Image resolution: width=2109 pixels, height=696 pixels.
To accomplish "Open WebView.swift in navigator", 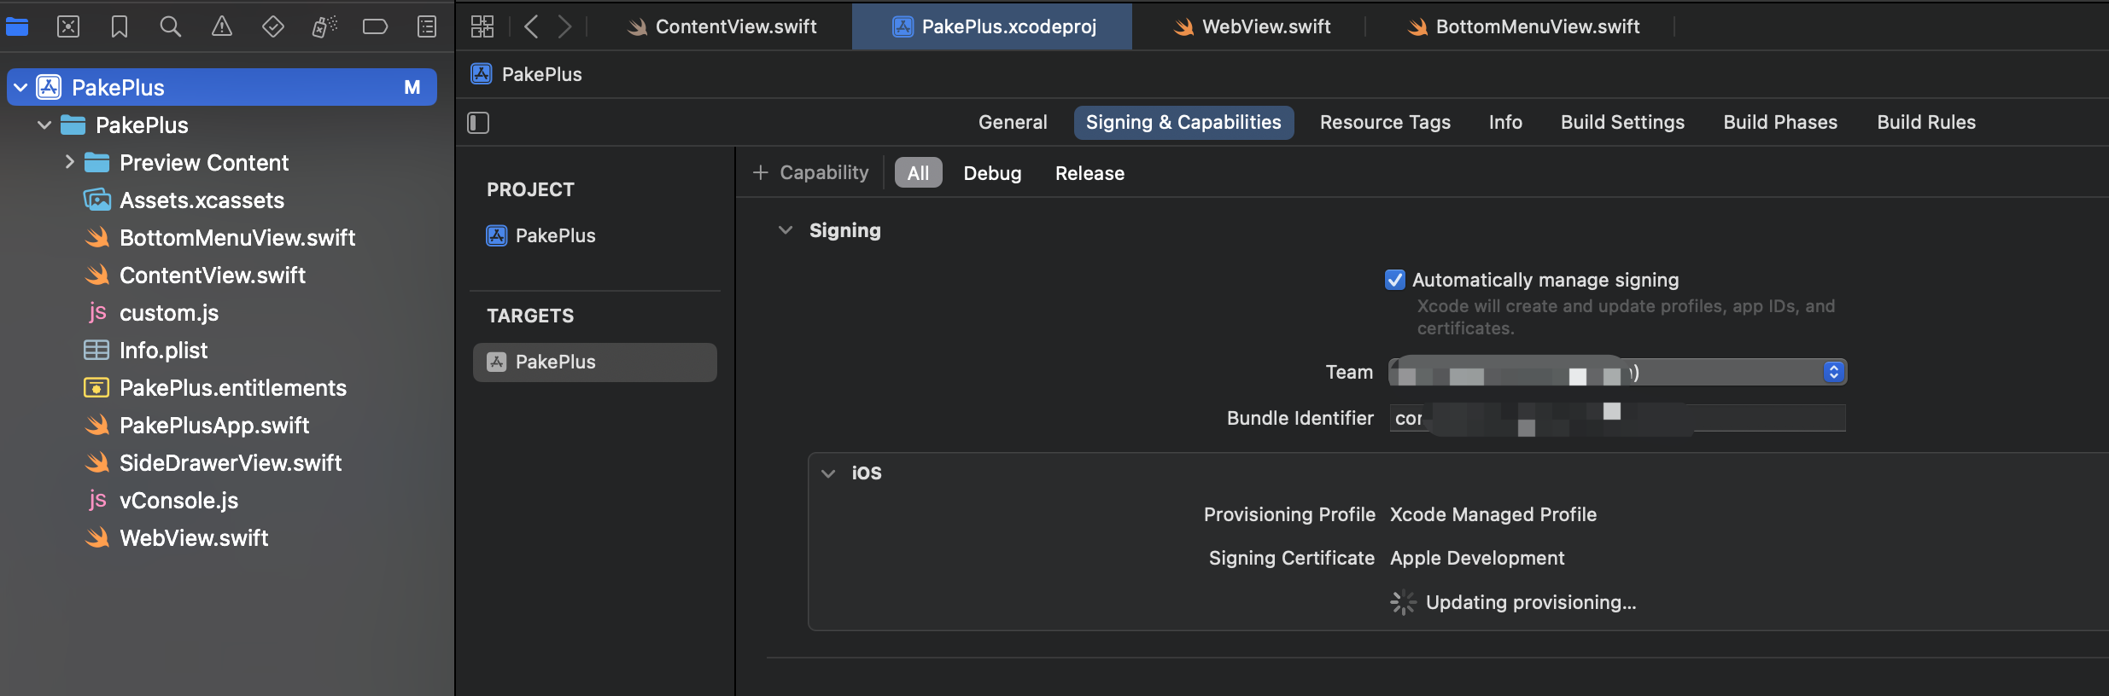I will click(x=194, y=537).
